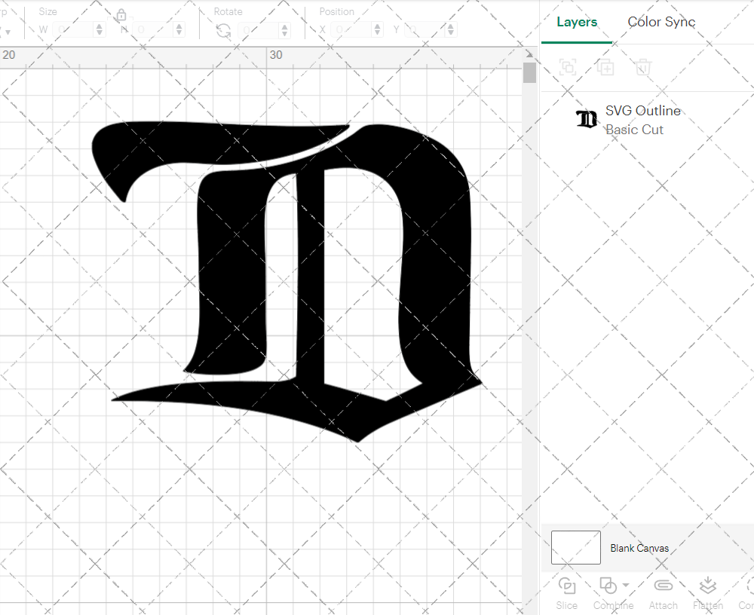Click the Flatten icon

(x=707, y=586)
